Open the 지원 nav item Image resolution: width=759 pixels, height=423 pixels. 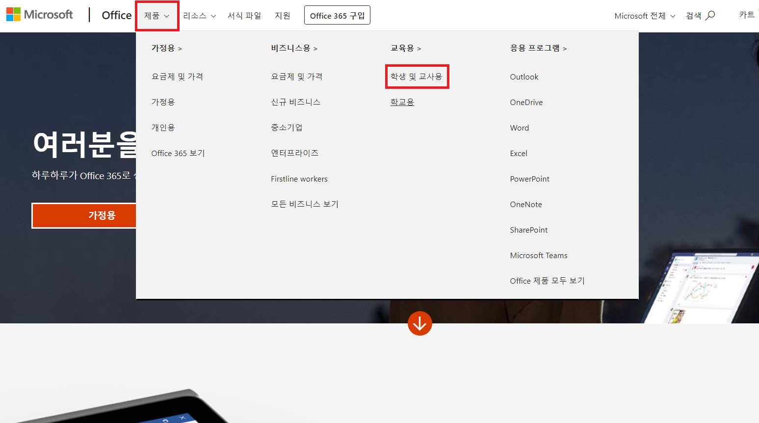point(283,16)
